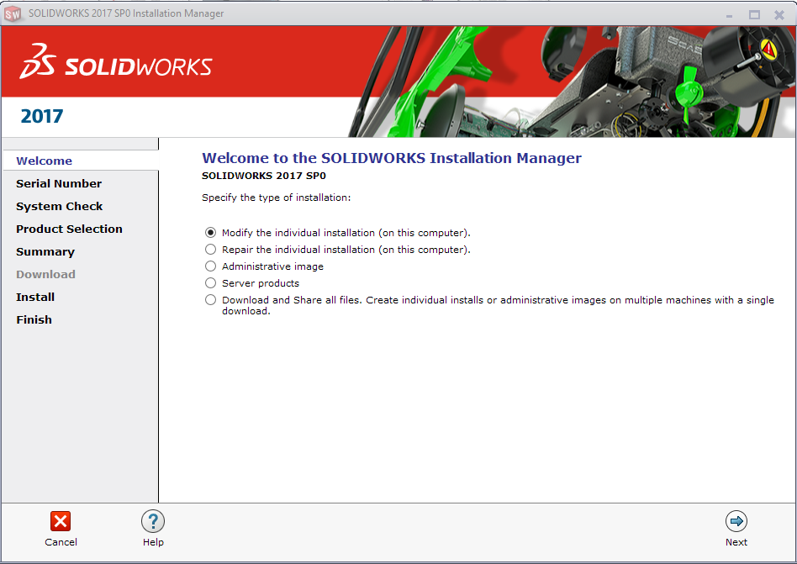Select Download and Share all files option

tap(211, 300)
